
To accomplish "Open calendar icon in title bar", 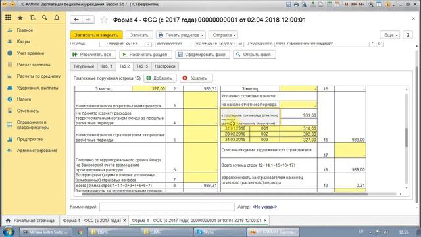I will click(x=337, y=5).
